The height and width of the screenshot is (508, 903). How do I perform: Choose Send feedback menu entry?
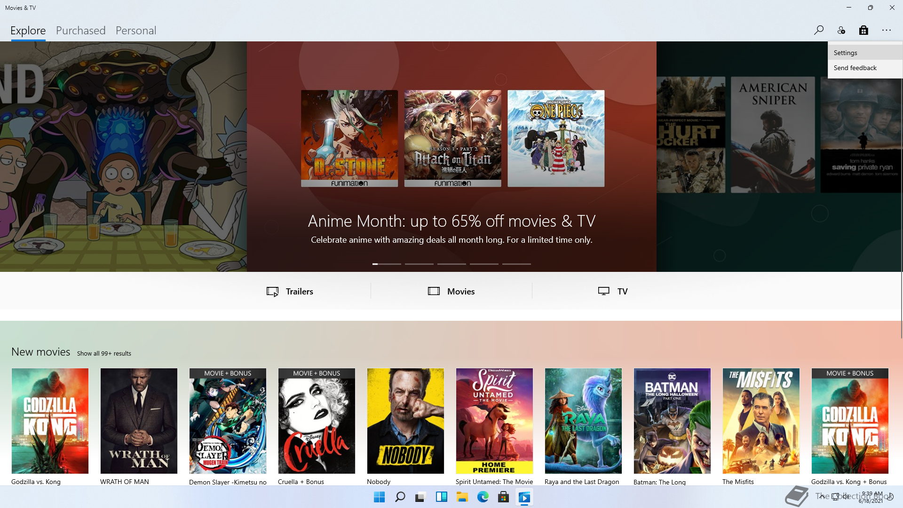(x=865, y=68)
